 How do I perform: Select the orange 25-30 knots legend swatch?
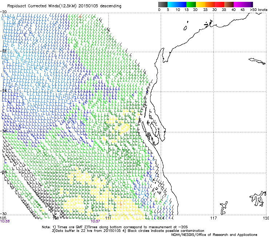pyautogui.click(x=210, y=4)
